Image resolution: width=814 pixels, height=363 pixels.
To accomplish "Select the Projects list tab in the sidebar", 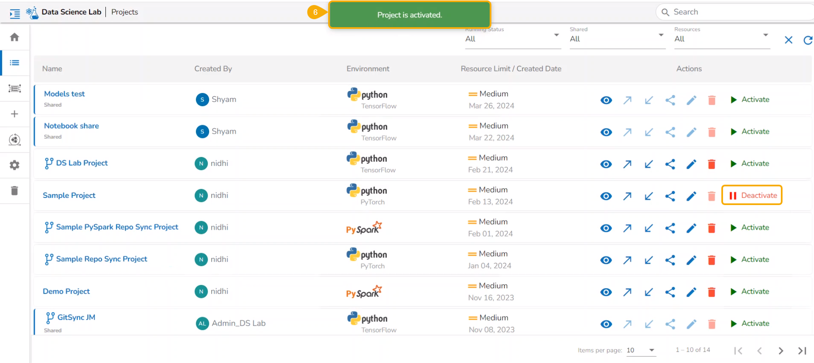I will pos(14,63).
